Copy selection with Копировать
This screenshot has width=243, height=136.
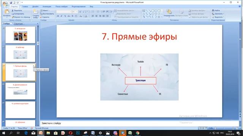18,14
